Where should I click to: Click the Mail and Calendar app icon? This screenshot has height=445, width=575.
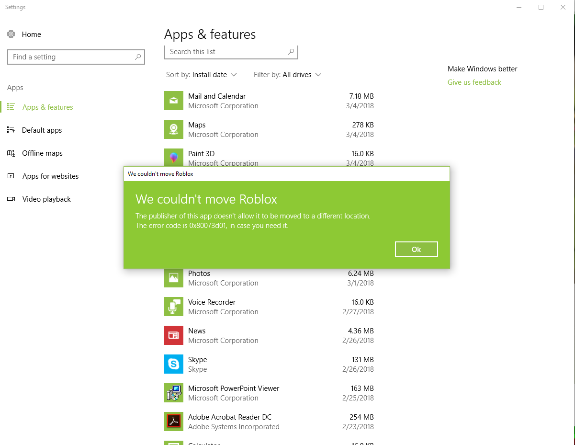pyautogui.click(x=174, y=101)
